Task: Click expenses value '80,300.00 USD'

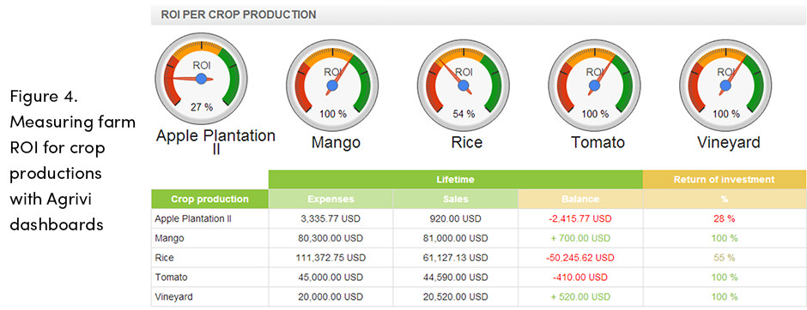Action: point(331,238)
